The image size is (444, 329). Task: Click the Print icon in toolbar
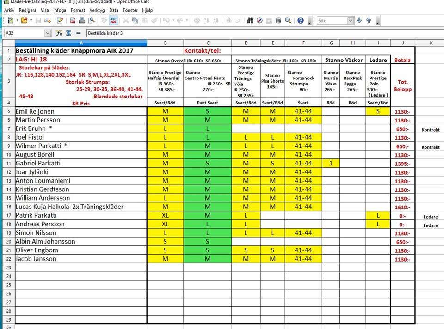(x=82, y=20)
